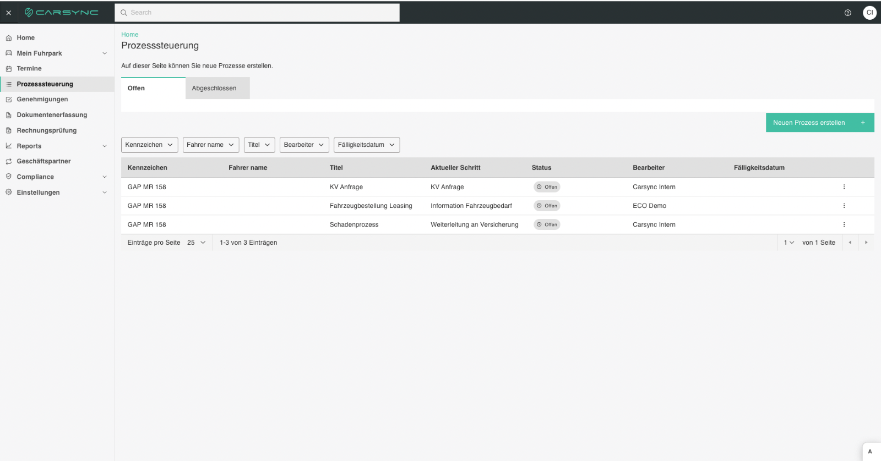The width and height of the screenshot is (881, 461).
Task: Switch to the Abgeschlossen tab
Action: tap(217, 88)
